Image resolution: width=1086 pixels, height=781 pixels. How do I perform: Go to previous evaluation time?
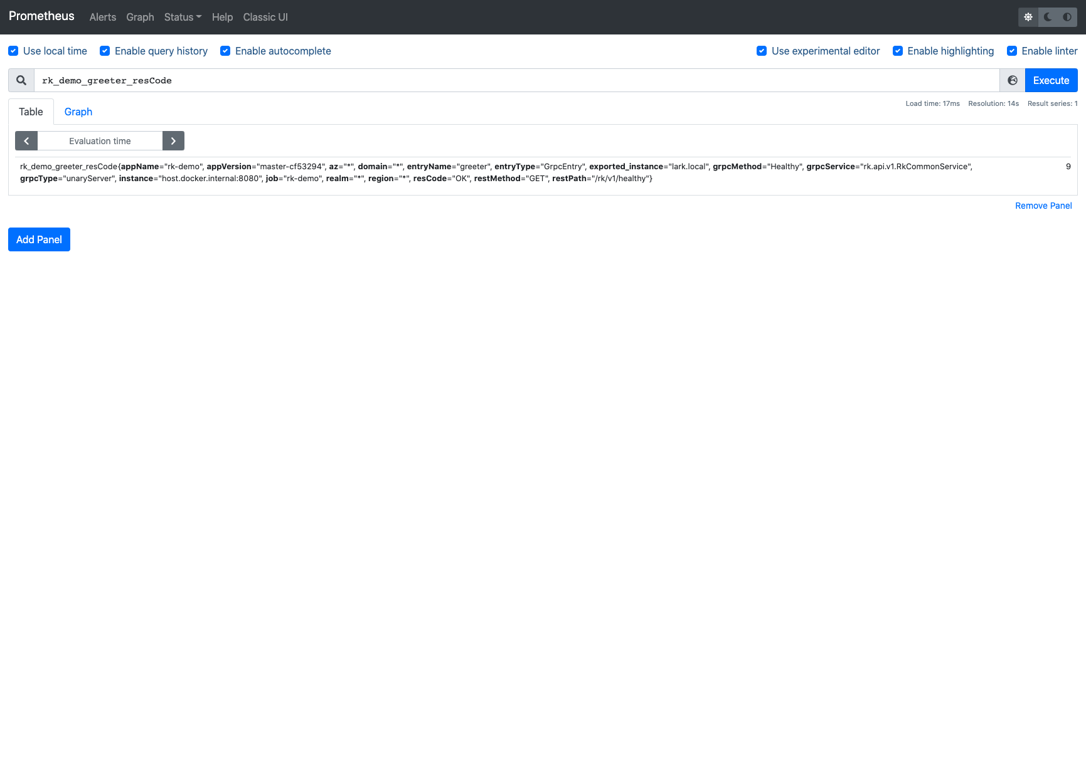(x=26, y=141)
